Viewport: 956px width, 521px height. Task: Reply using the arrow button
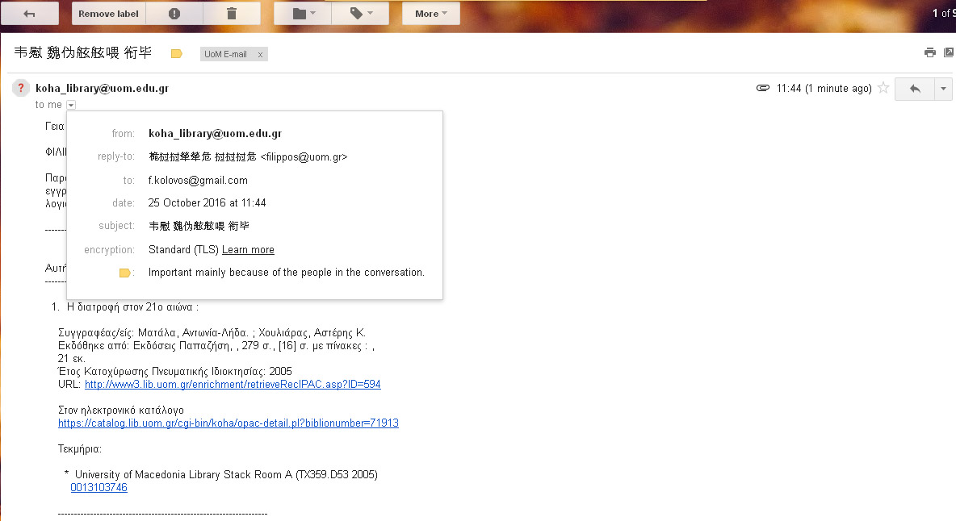point(915,89)
